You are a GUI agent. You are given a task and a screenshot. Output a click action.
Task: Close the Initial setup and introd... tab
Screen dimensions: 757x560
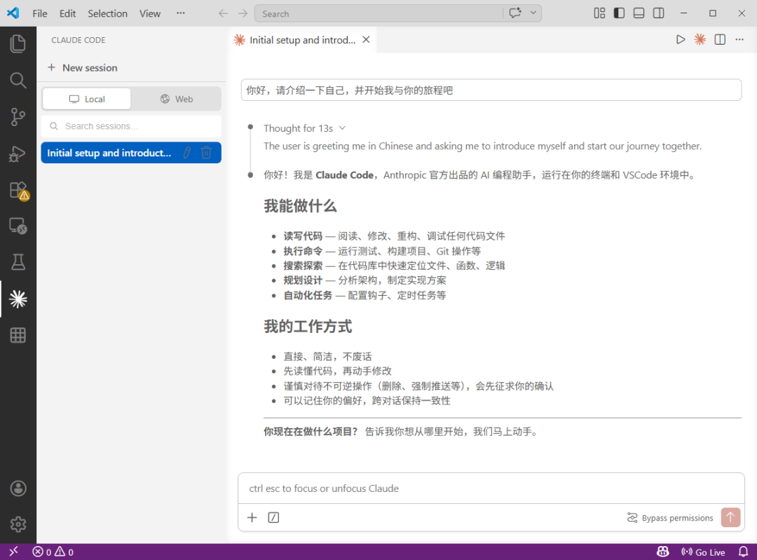click(367, 39)
